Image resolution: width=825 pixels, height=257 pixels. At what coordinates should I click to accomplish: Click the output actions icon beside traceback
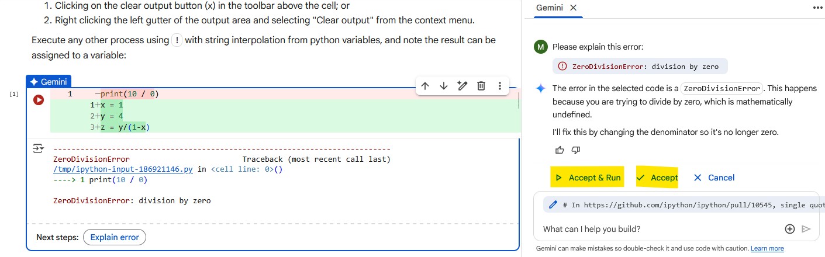[38, 148]
